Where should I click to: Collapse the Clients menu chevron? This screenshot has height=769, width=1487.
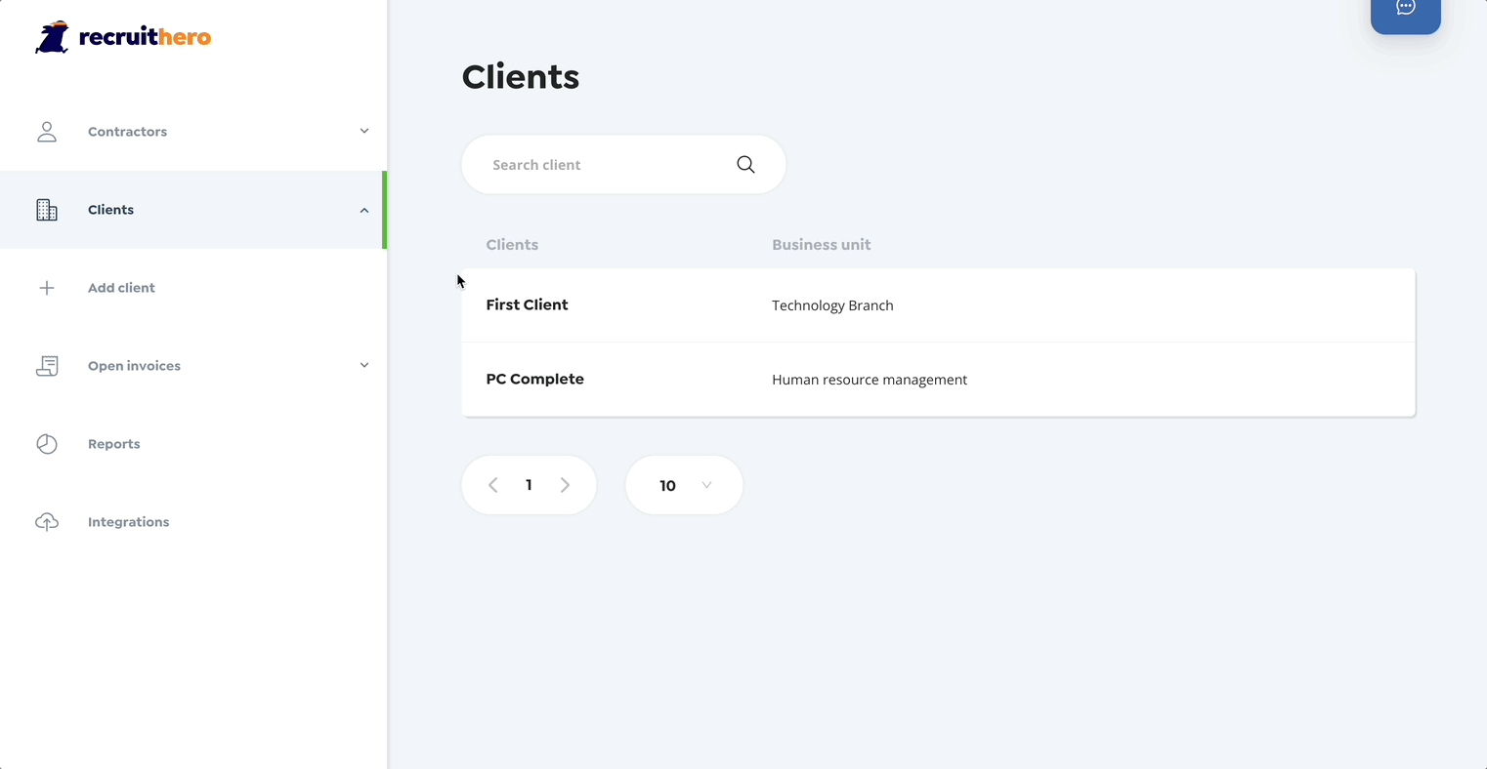point(364,210)
